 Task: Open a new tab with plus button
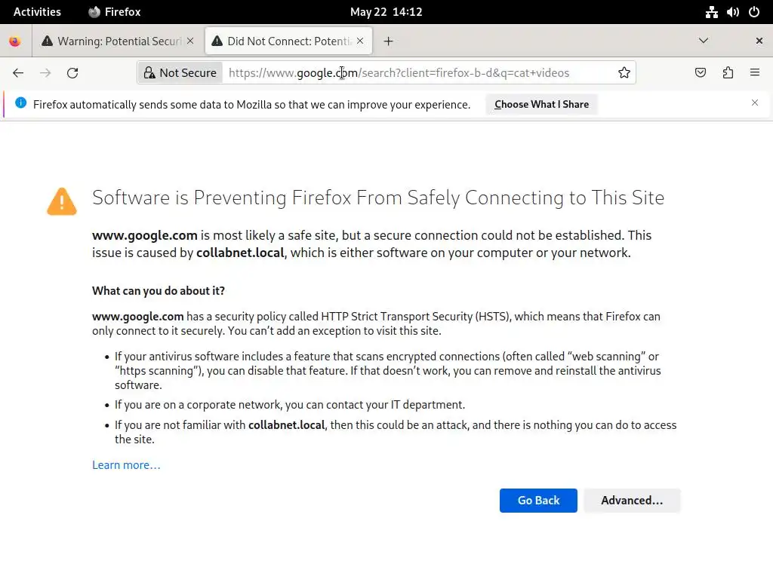[x=388, y=41]
